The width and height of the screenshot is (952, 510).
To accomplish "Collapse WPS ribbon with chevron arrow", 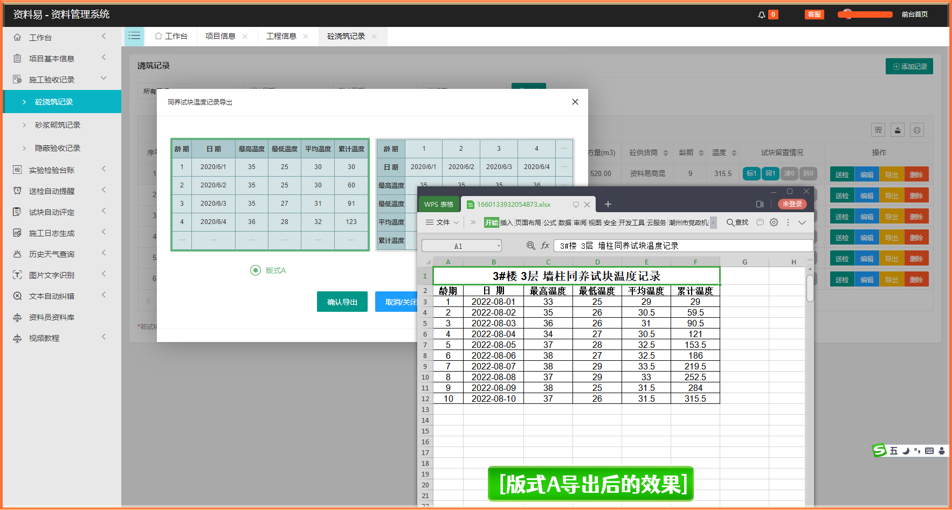I will pos(802,222).
